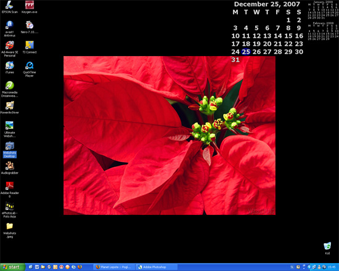
Task: Expand hidden tray icons with arrow
Action: tap(309, 267)
